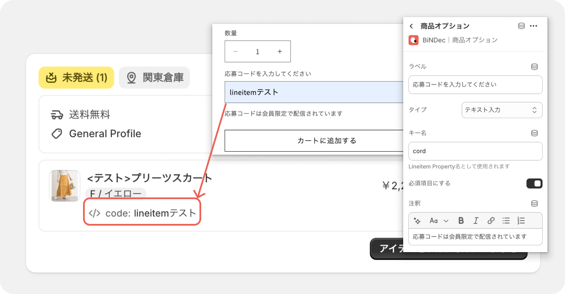Click the 関東倉庫 location badge
The height and width of the screenshot is (294, 565).
154,78
